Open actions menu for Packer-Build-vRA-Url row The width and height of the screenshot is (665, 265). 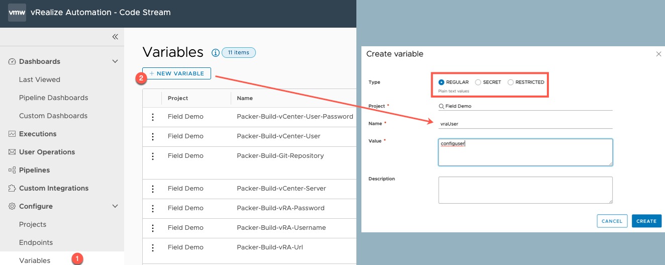point(152,247)
